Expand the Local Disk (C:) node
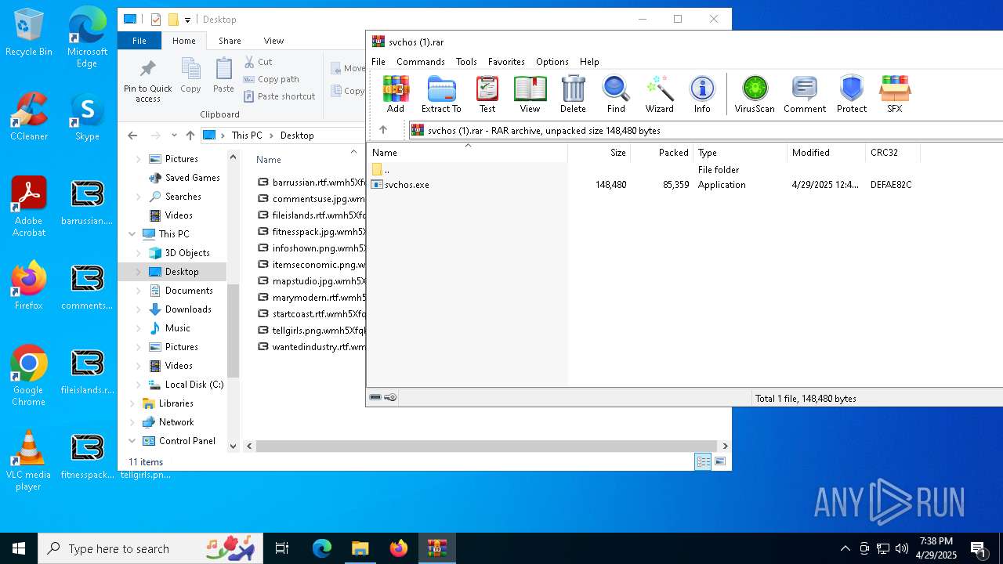Image resolution: width=1003 pixels, height=564 pixels. tap(139, 385)
